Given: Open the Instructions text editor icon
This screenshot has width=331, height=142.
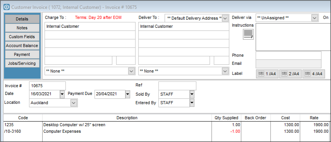Looking at the screenshot, I should click(248, 34).
